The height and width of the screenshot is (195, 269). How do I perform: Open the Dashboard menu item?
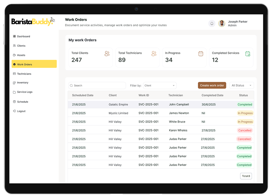(23, 36)
